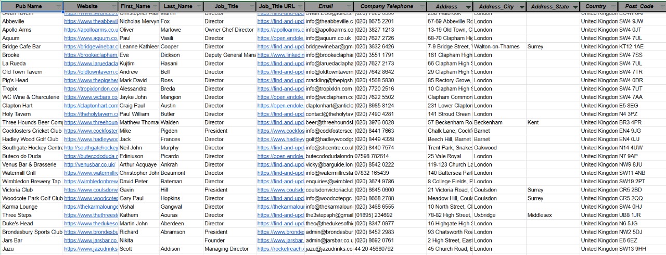Select the 'WC Wine & Charcuterie' cell
The height and width of the screenshot is (255, 666).
pyautogui.click(x=32, y=97)
